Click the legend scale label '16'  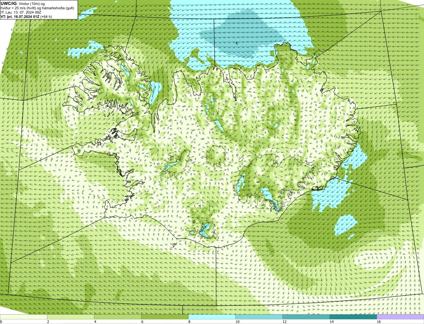tap(378, 322)
